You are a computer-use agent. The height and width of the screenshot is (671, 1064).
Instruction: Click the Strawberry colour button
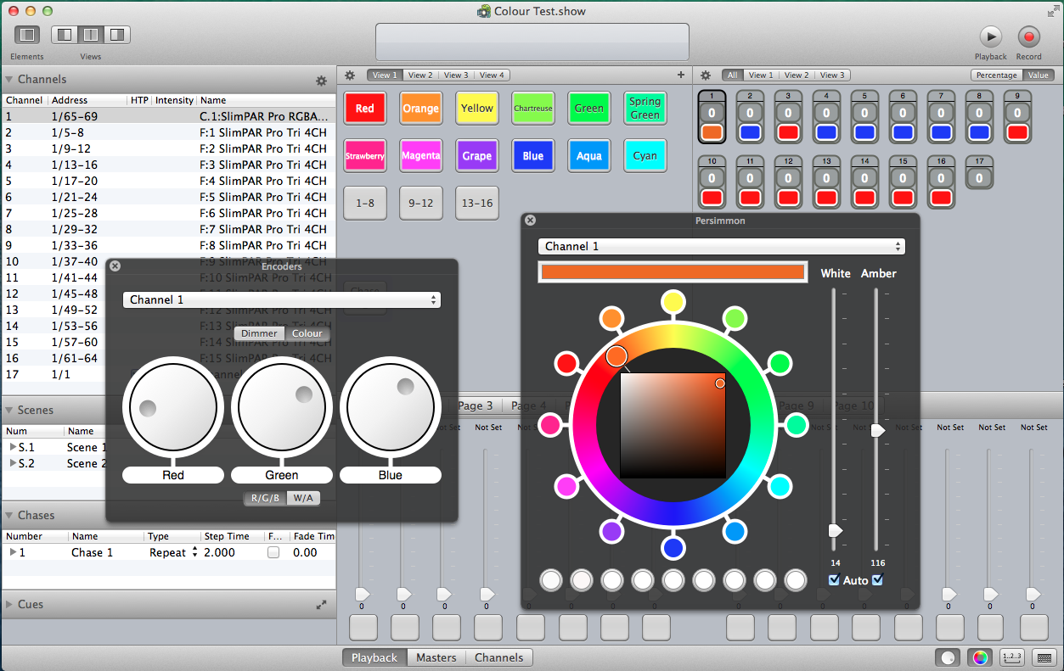click(x=365, y=156)
